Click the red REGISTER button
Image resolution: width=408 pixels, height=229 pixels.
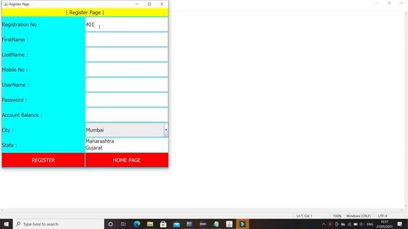(x=43, y=160)
